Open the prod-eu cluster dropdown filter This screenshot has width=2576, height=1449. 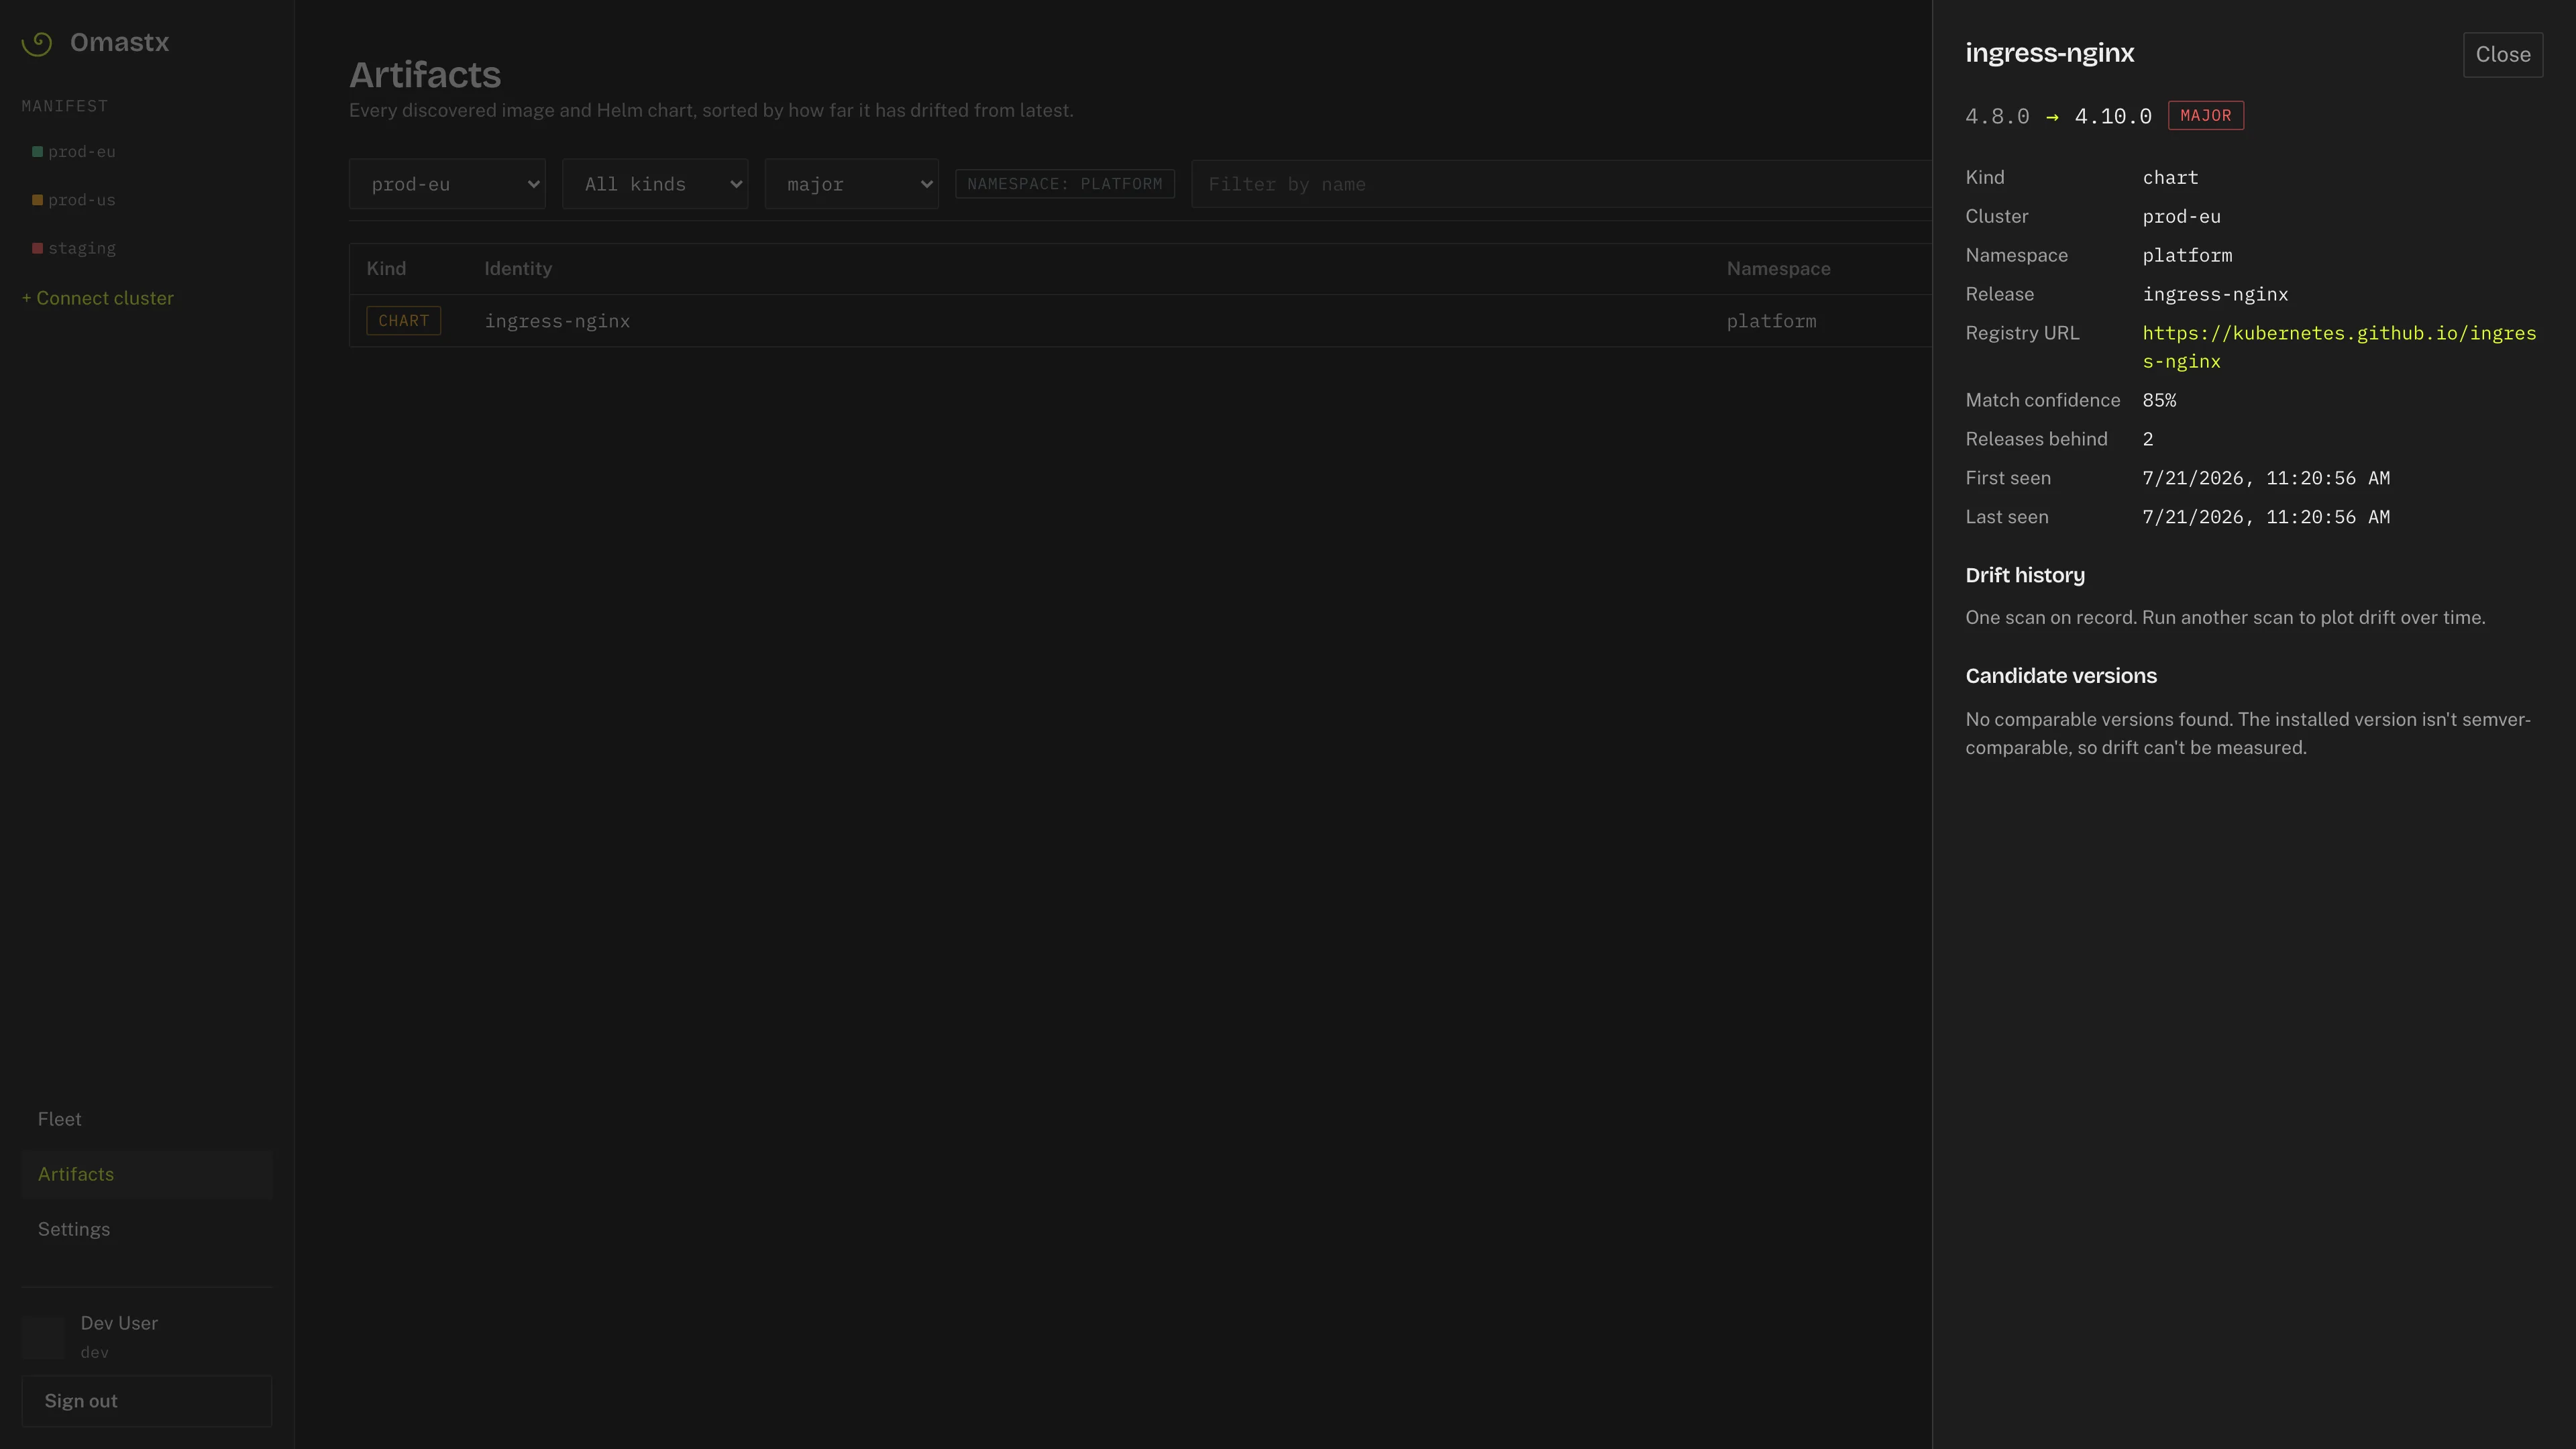pyautogui.click(x=447, y=184)
